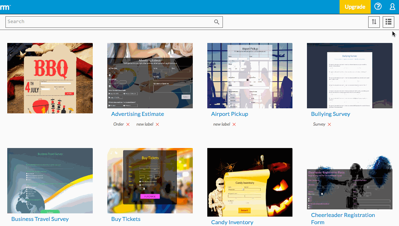Viewport: 399px width, 226px height.
Task: Remove new label from Advertising Estimate
Action: click(x=158, y=125)
